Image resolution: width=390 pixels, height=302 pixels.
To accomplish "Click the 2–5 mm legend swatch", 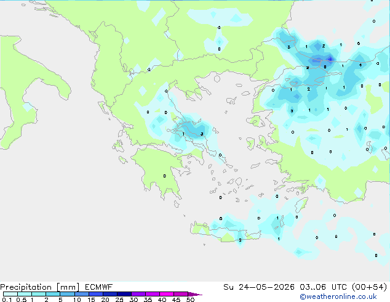I will point(53,294).
